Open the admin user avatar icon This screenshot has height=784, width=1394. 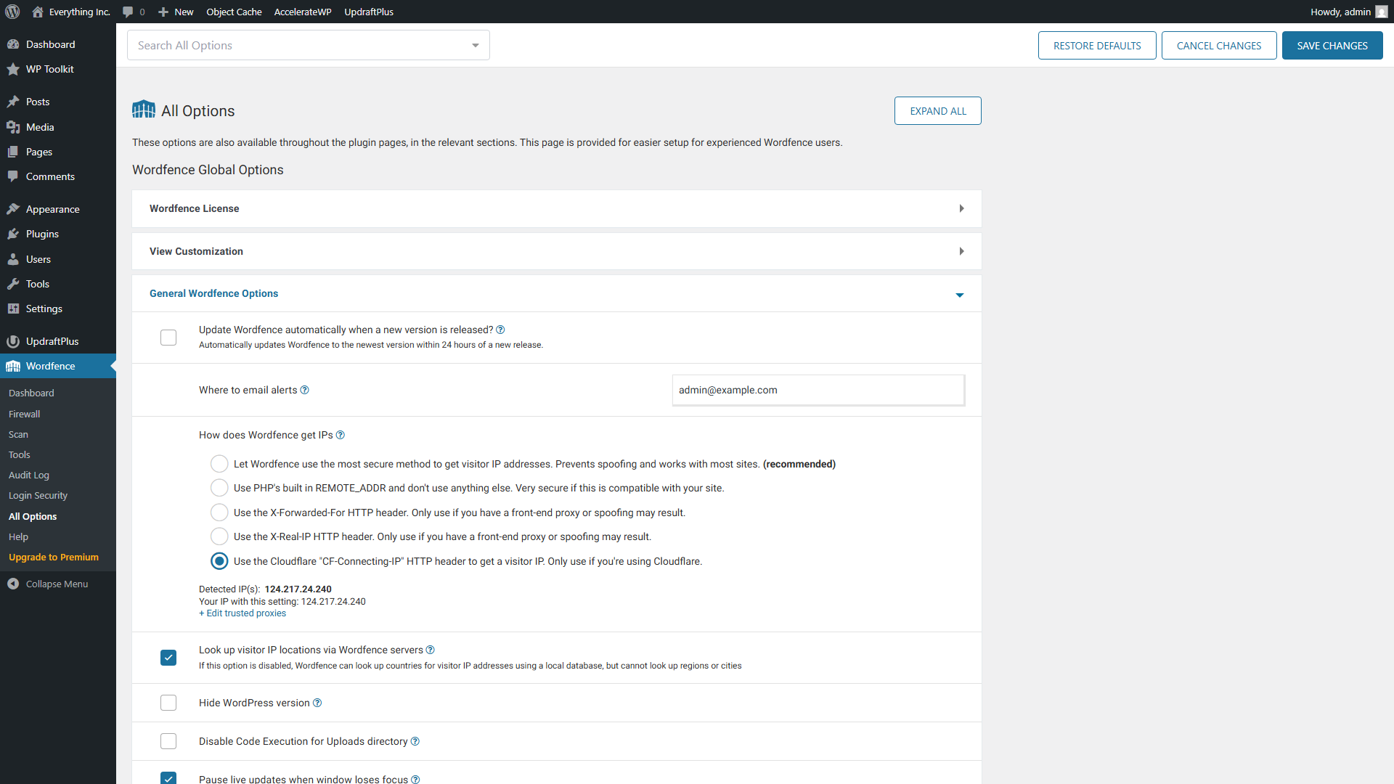click(x=1381, y=12)
